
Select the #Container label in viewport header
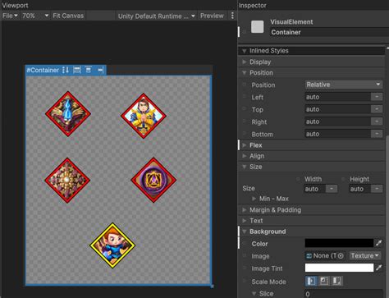[x=43, y=70]
